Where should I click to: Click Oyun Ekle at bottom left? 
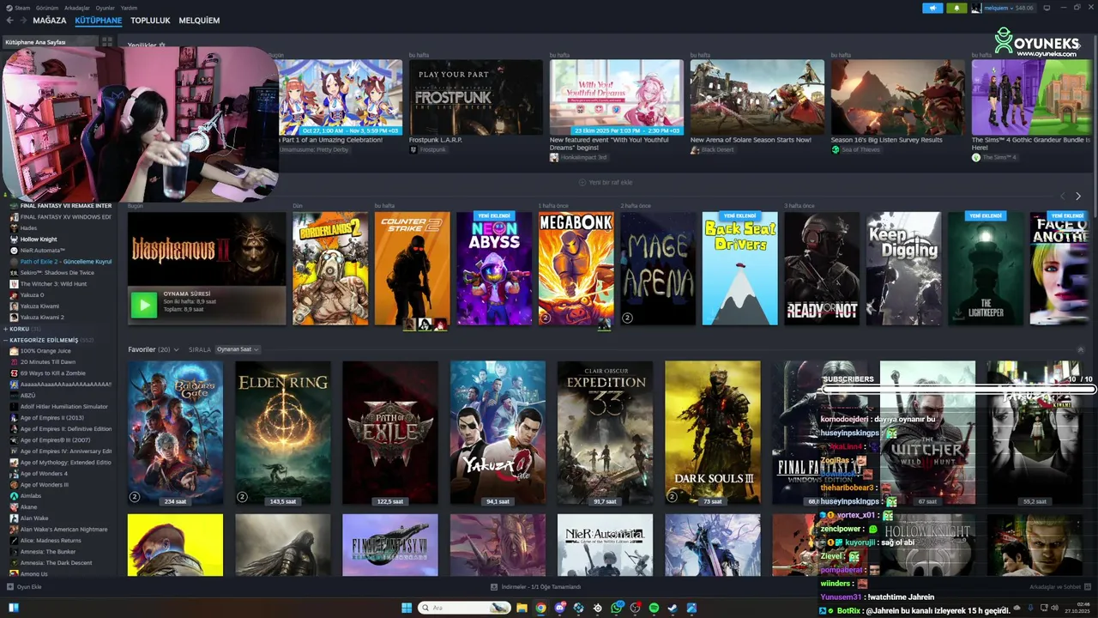pyautogui.click(x=24, y=587)
